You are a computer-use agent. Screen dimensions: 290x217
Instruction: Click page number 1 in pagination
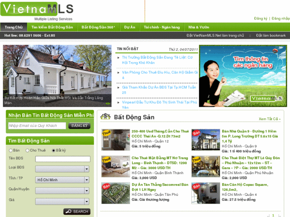273,215
